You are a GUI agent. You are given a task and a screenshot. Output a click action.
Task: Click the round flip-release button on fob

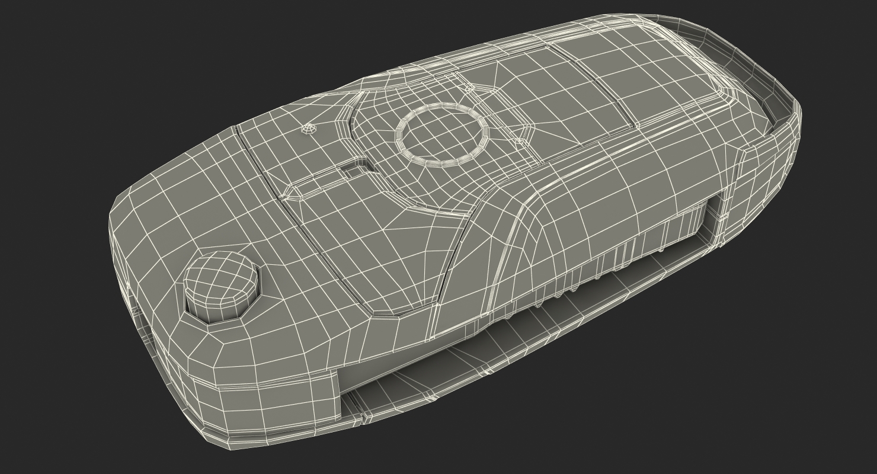click(222, 286)
